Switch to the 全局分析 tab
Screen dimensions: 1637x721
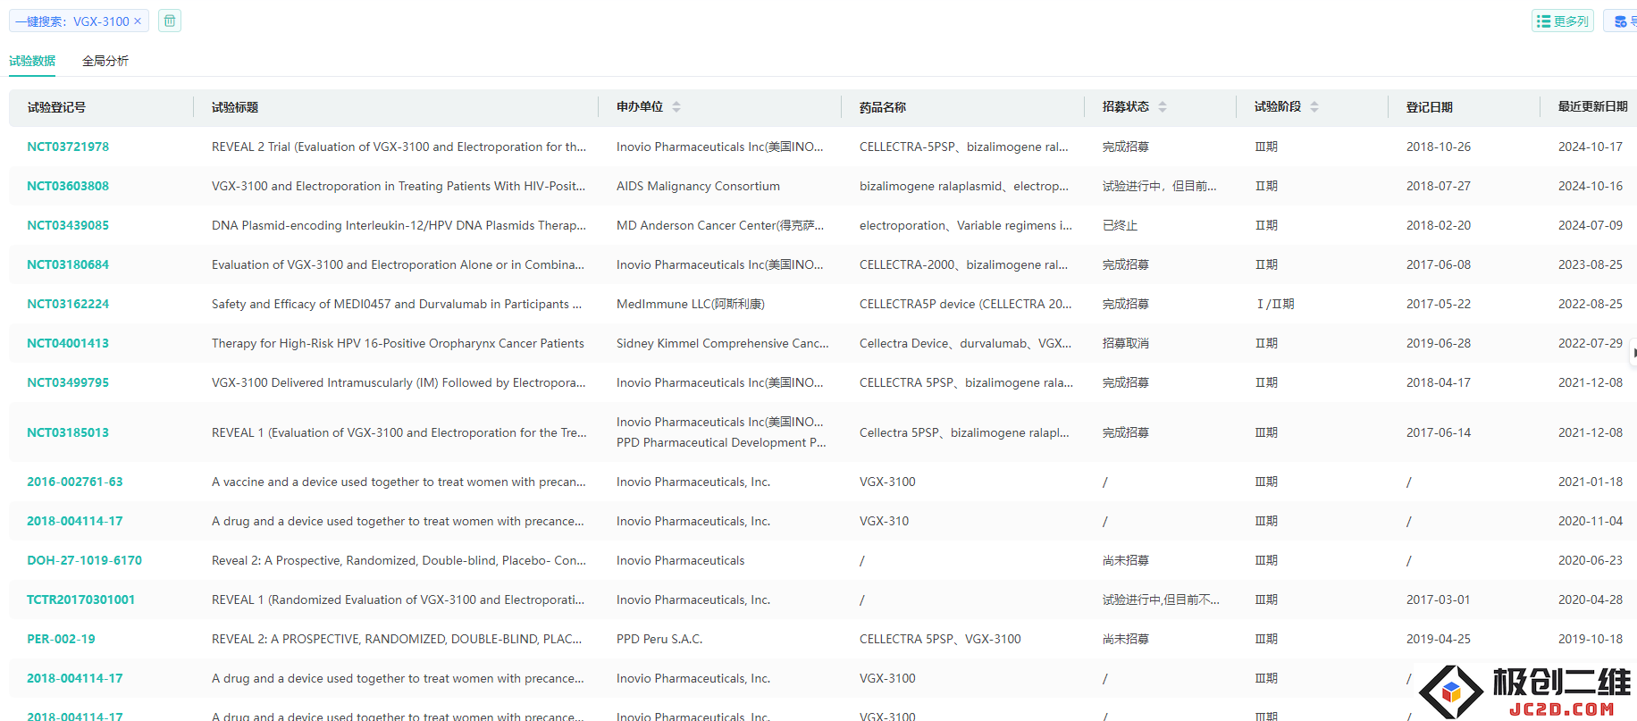click(x=105, y=61)
